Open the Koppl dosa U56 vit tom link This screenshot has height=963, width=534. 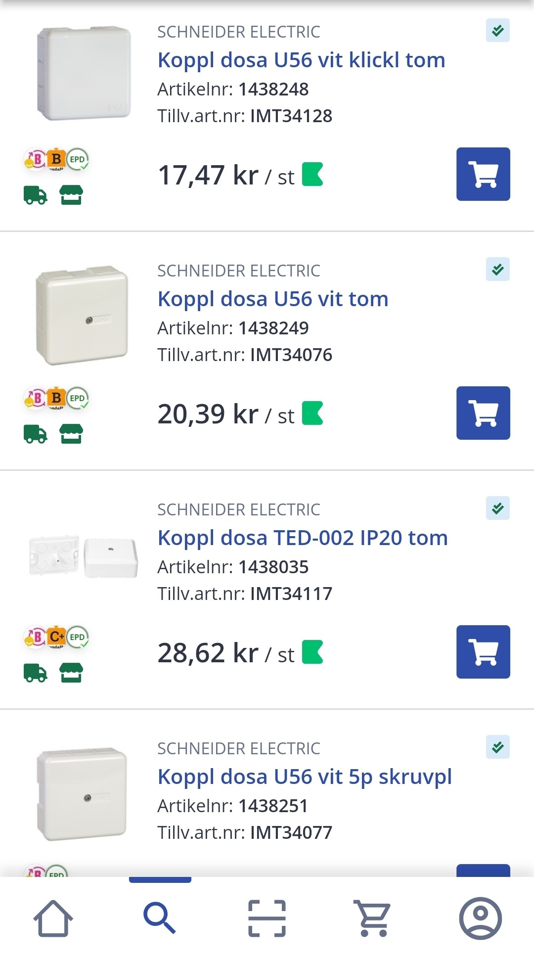(273, 299)
